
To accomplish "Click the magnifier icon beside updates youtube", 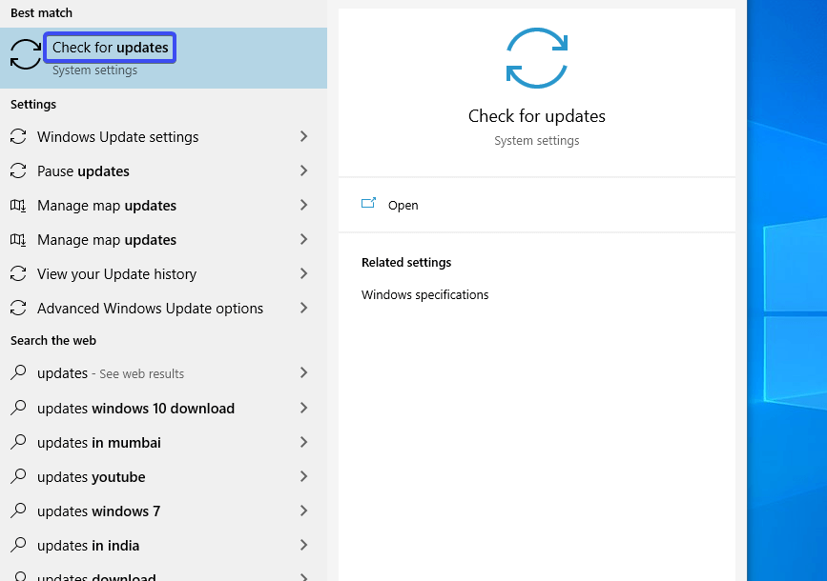I will pyautogui.click(x=17, y=476).
